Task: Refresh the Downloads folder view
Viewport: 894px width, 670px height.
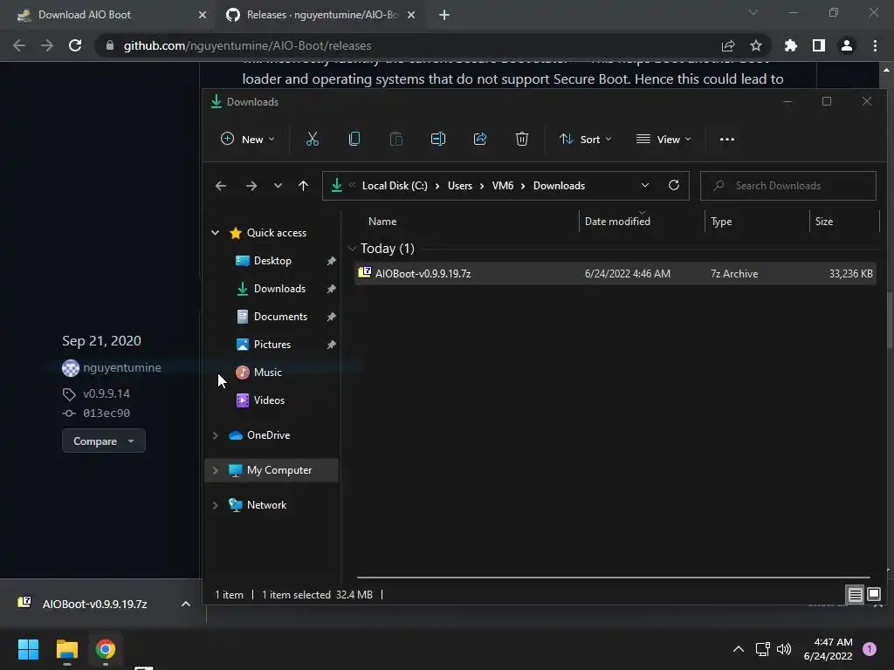Action: tap(674, 185)
